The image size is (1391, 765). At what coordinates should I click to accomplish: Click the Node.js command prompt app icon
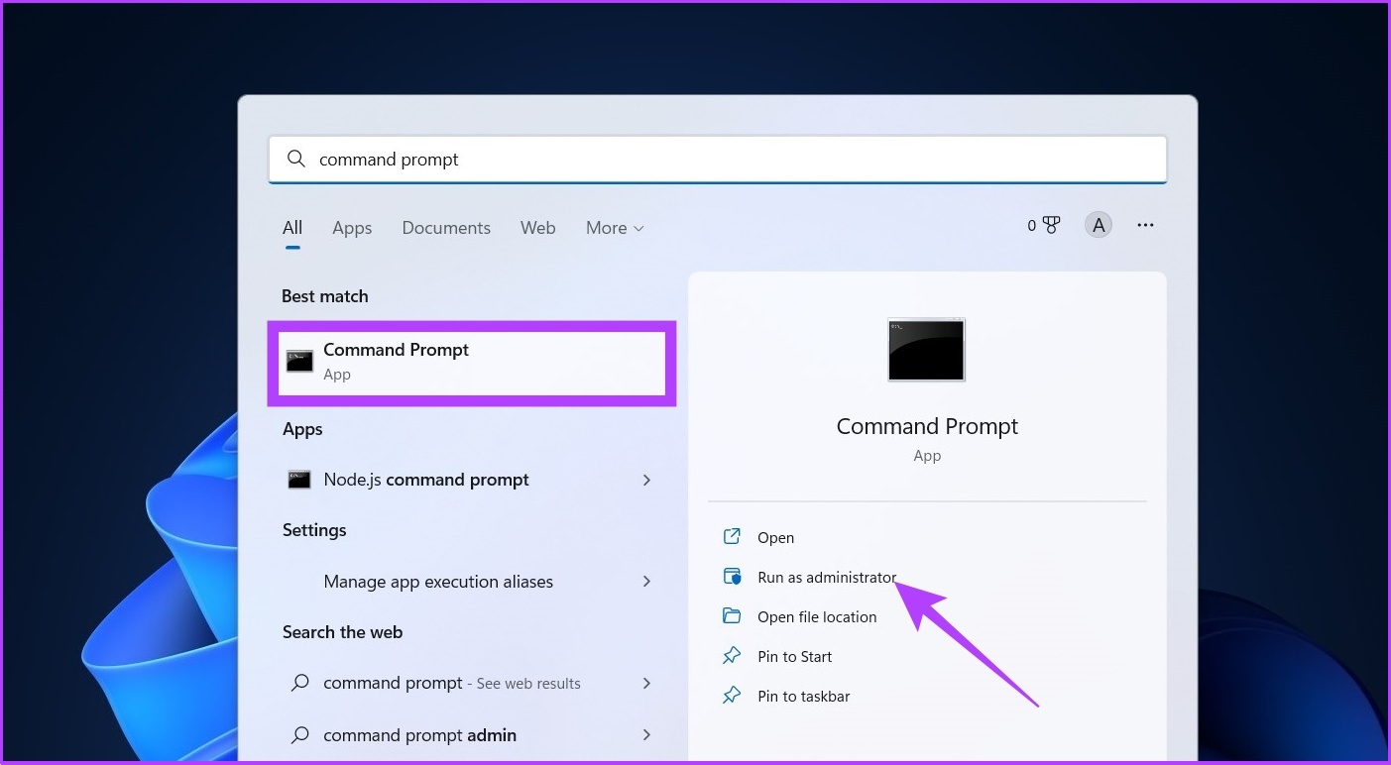point(299,480)
